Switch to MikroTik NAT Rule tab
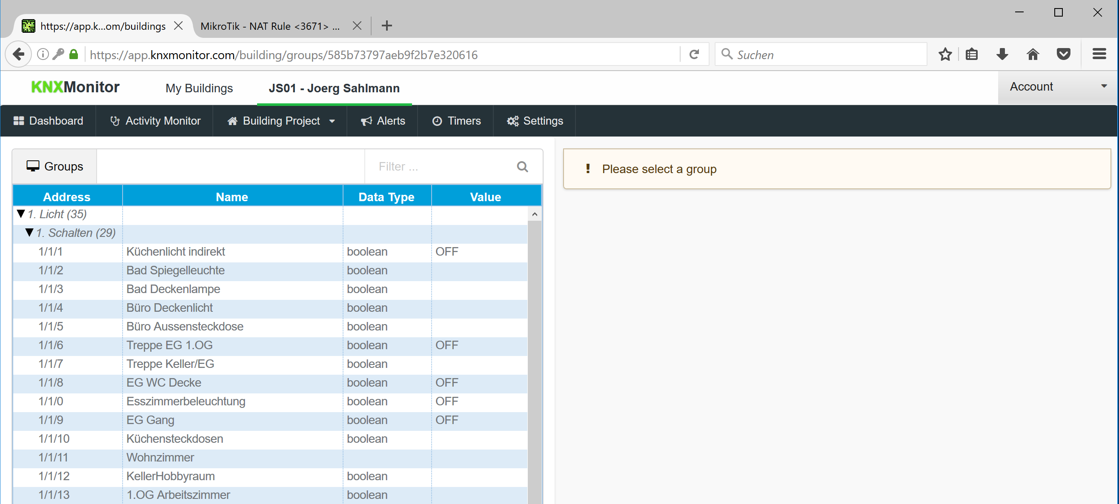This screenshot has width=1119, height=504. click(x=269, y=26)
